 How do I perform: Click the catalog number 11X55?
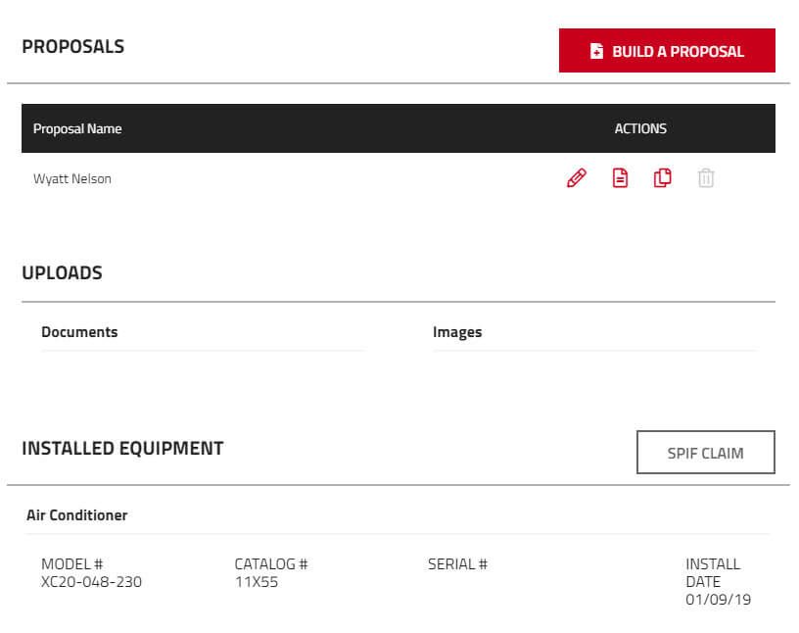257,582
